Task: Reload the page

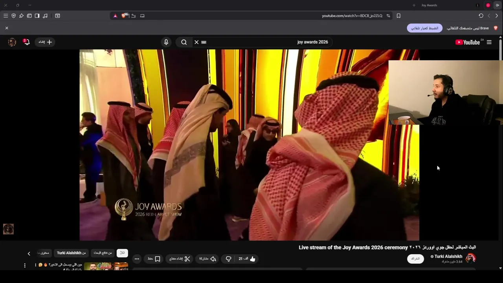Action: [481, 16]
